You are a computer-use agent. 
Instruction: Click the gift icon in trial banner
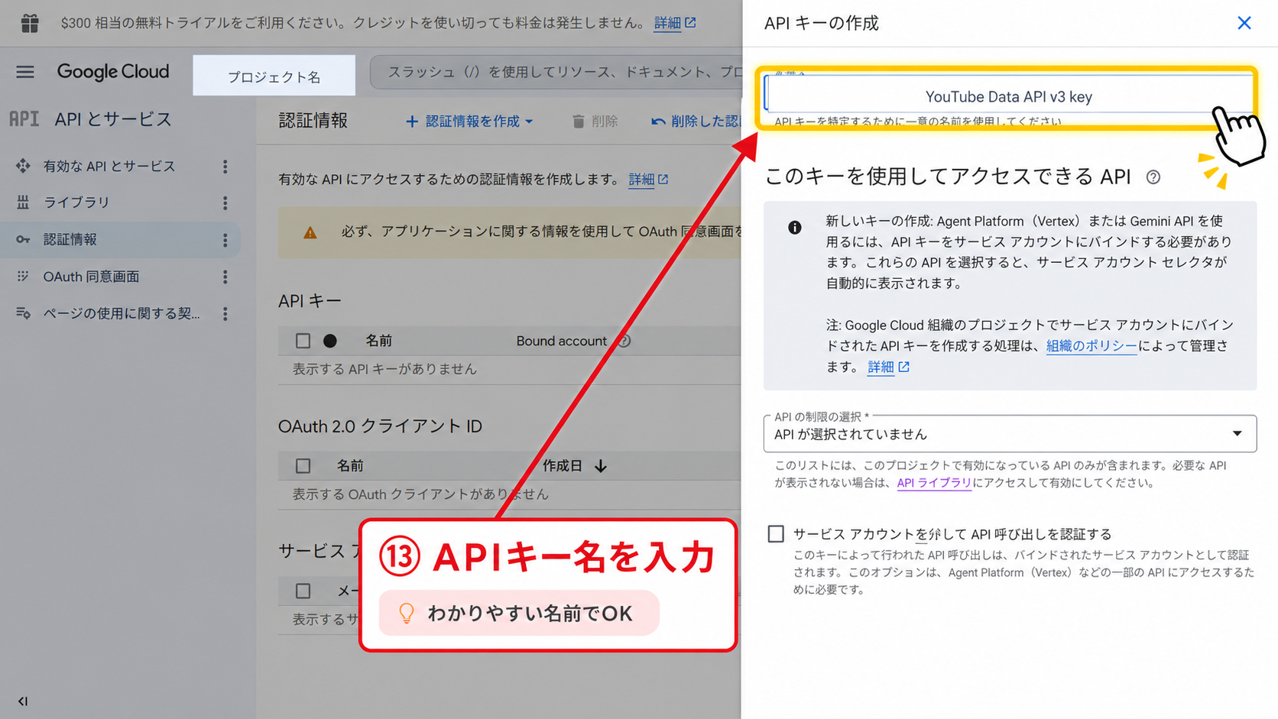[30, 23]
